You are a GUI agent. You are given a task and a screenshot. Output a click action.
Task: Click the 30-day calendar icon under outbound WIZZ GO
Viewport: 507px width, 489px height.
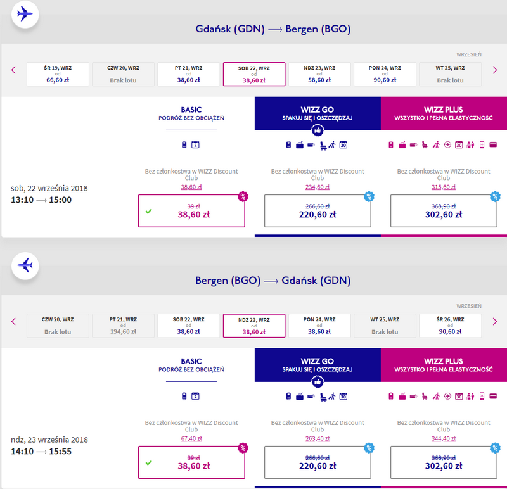pos(343,145)
